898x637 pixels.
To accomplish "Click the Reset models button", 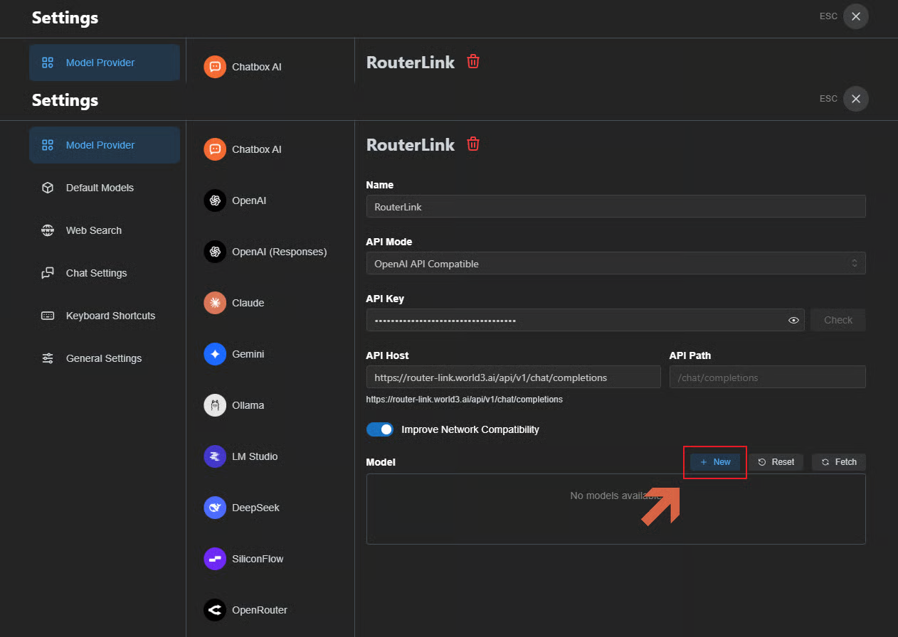I will (776, 462).
